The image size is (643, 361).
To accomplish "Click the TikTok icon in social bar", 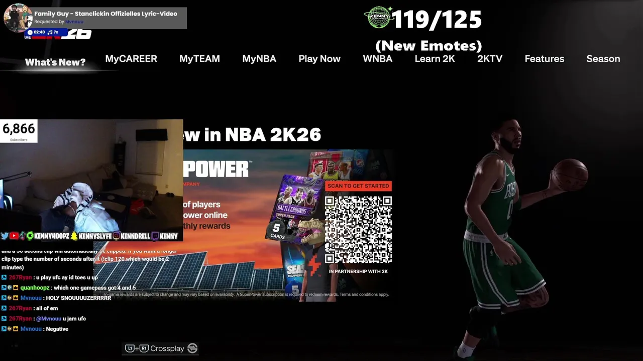I will click(x=23, y=236).
